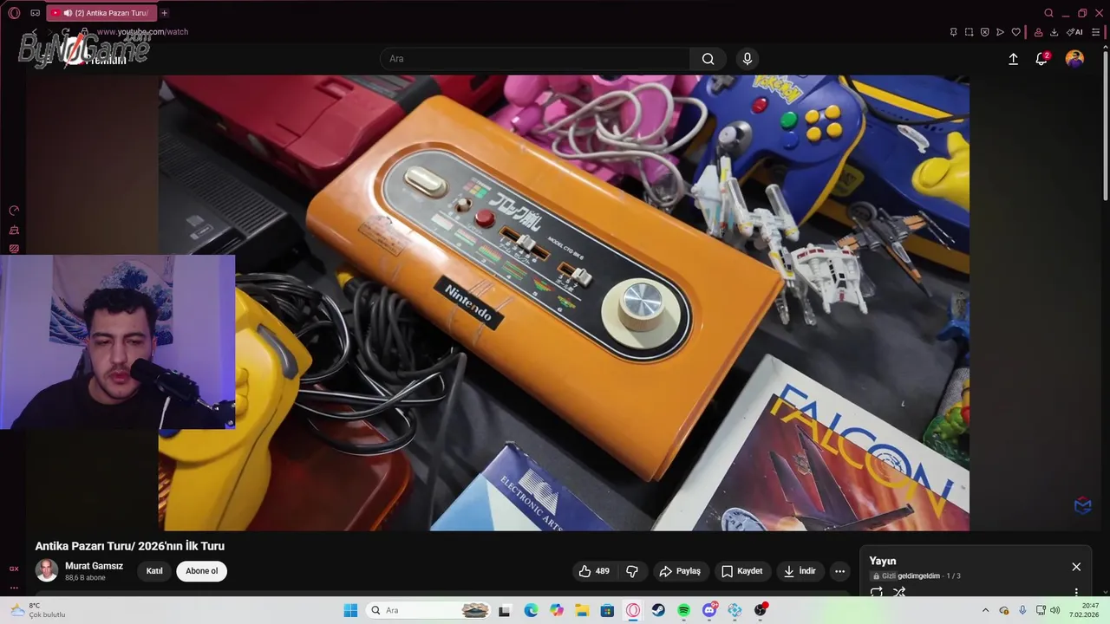Open the GX corner sidebar icon
The width and height of the screenshot is (1110, 624).
pyautogui.click(x=14, y=569)
